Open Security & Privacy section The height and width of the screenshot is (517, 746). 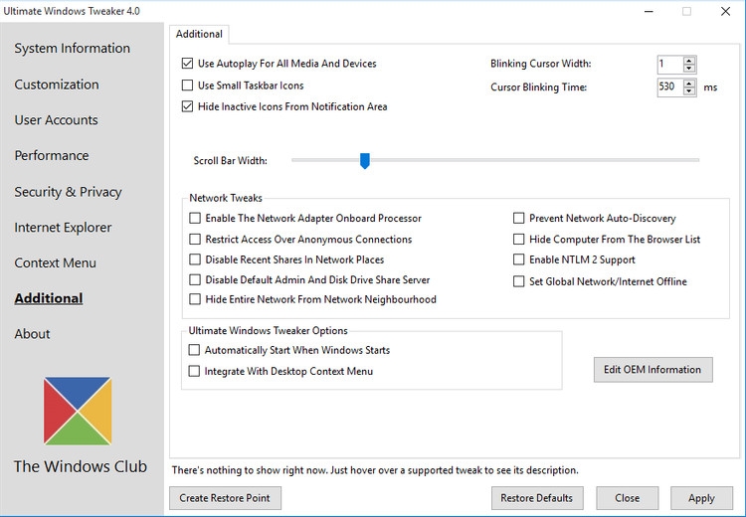pos(68,192)
